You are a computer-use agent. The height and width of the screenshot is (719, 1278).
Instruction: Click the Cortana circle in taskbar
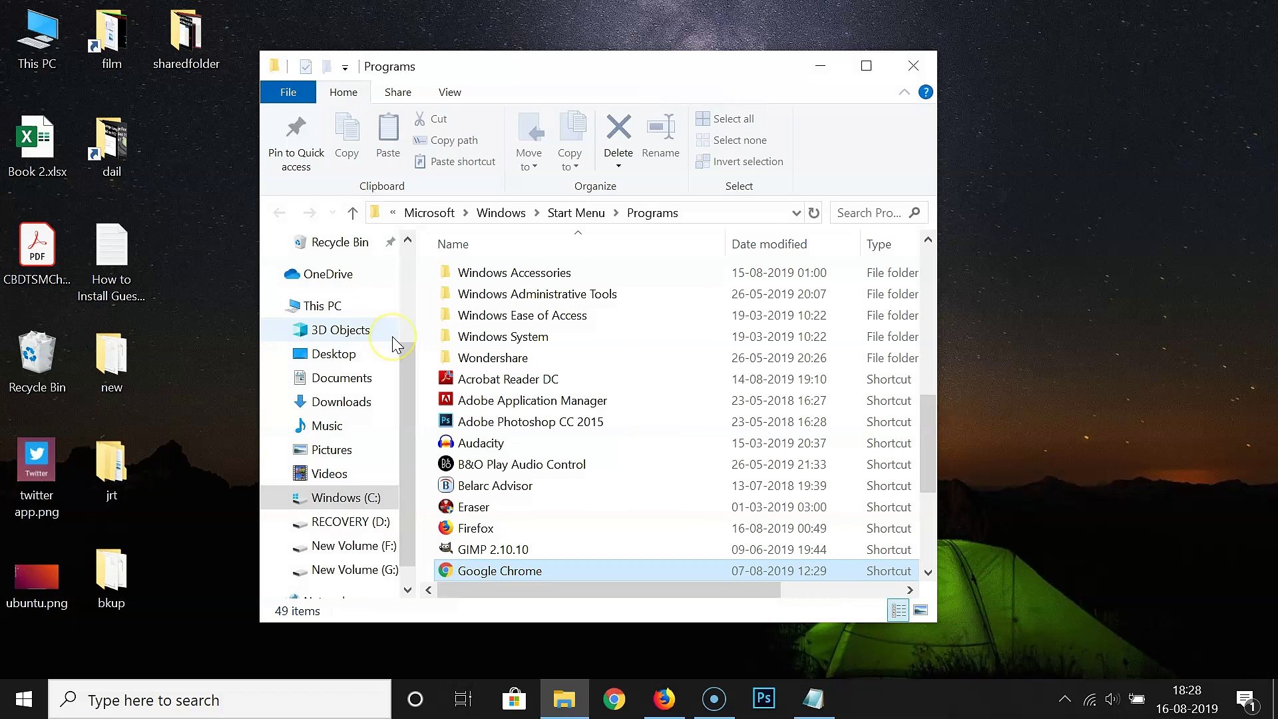coord(415,699)
